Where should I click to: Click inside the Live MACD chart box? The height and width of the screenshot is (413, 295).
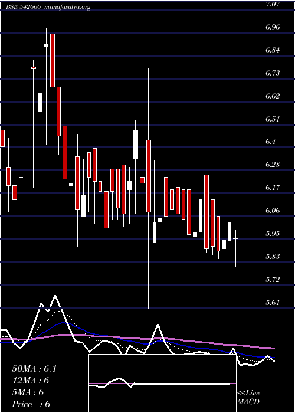point(162,383)
